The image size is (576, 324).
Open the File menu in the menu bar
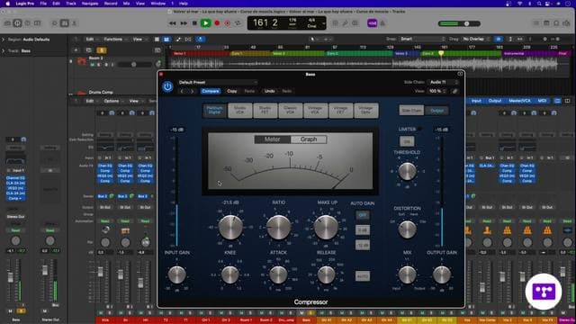point(43,4)
